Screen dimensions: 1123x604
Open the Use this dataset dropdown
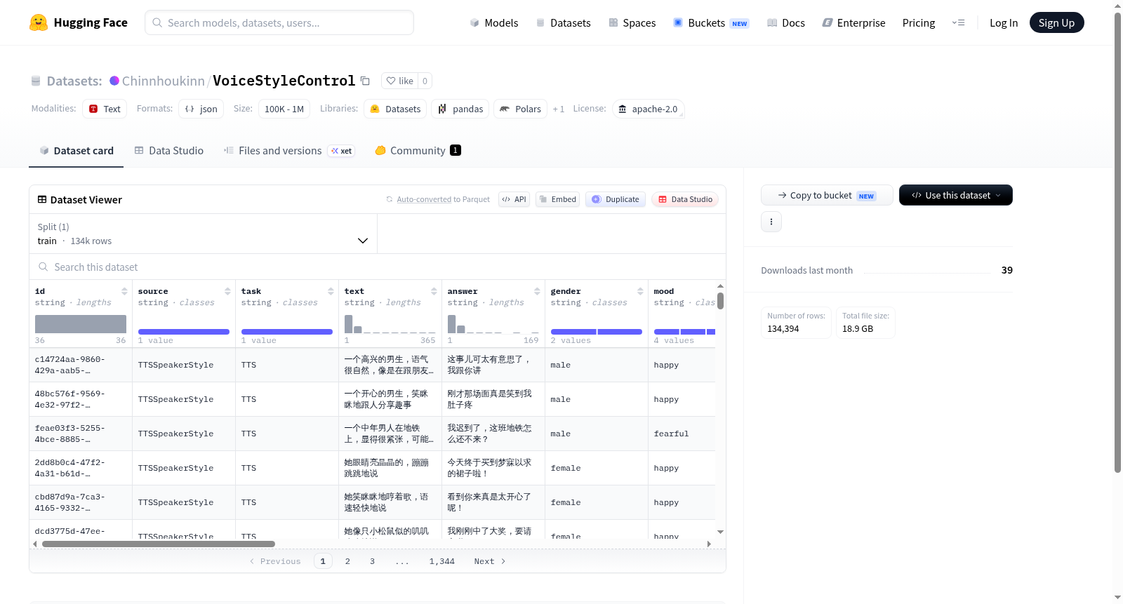(956, 195)
